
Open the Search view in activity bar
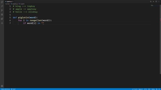pos(2,6)
